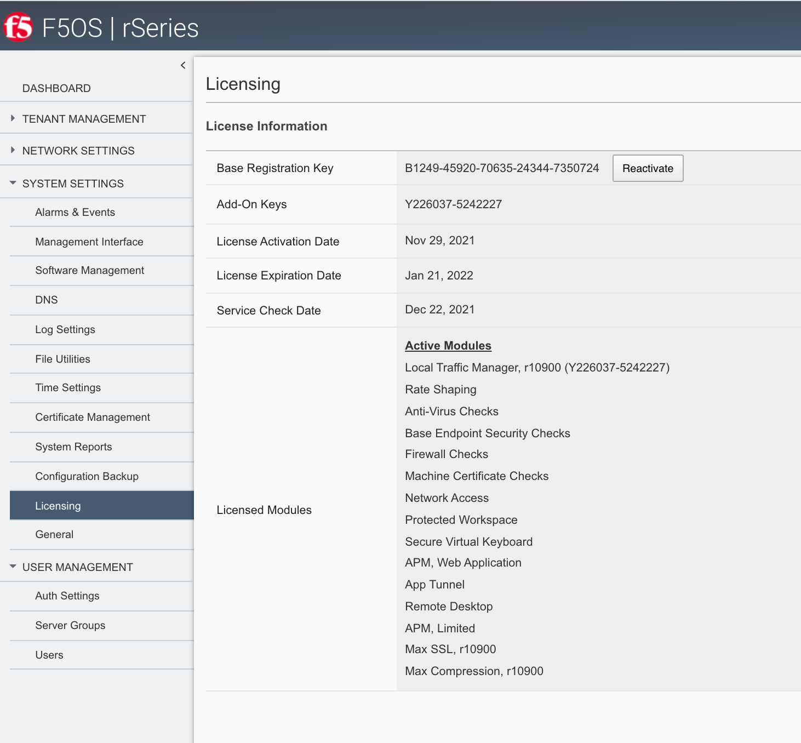This screenshot has height=743, width=801.
Task: Open Auth Settings page
Action: coord(102,596)
